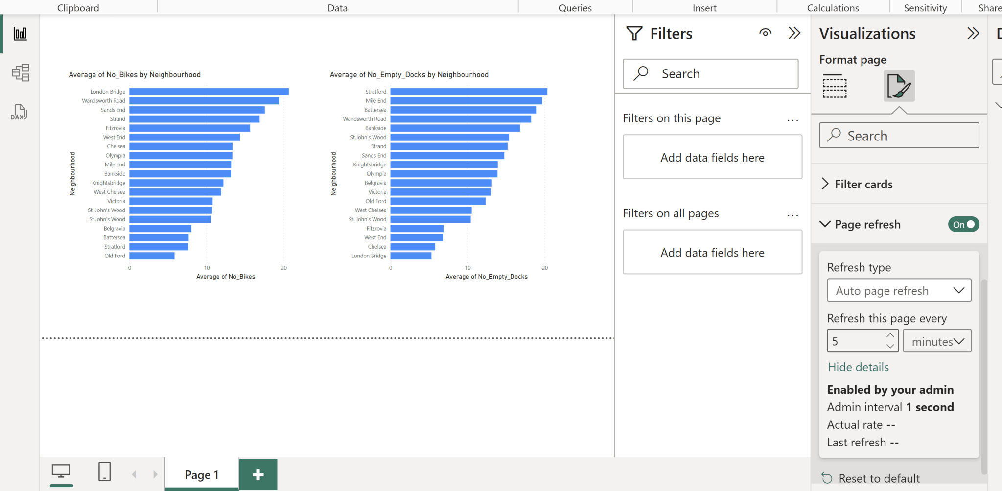Collapse the Filters pane
The height and width of the screenshot is (491, 1002).
click(x=794, y=33)
